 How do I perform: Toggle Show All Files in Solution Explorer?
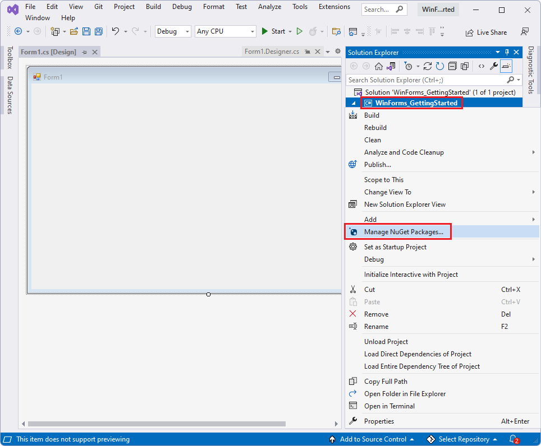[x=464, y=66]
